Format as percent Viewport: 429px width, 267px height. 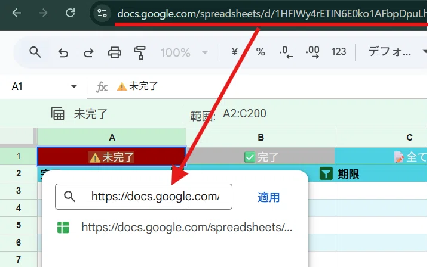click(x=261, y=52)
